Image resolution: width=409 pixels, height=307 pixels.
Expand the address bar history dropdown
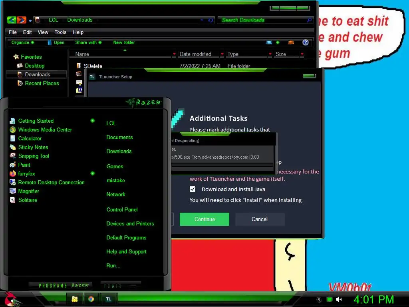[x=202, y=20]
